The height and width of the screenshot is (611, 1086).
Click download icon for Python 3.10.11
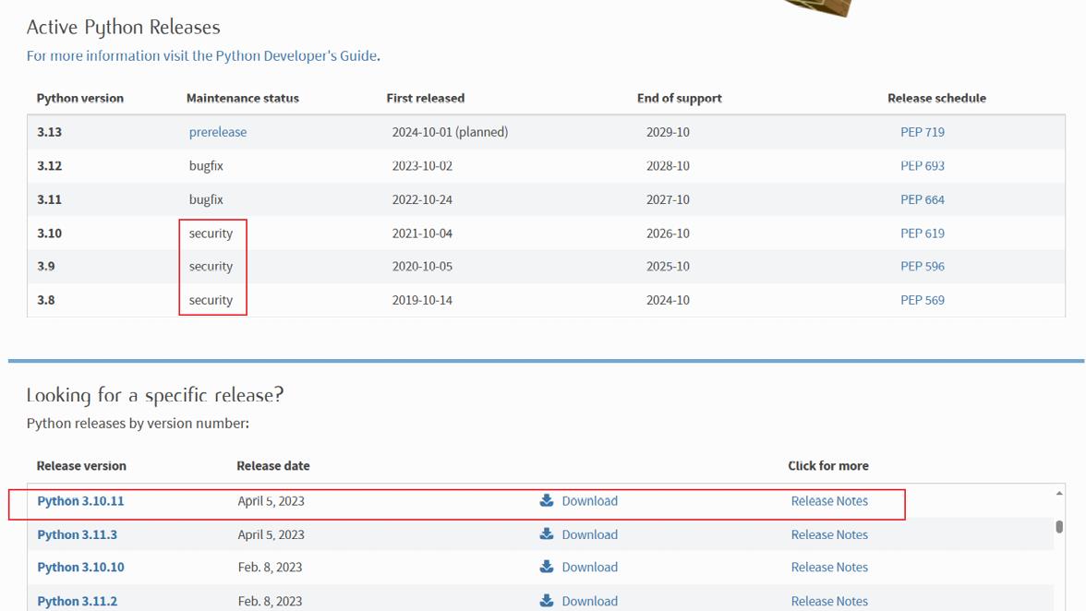click(547, 500)
